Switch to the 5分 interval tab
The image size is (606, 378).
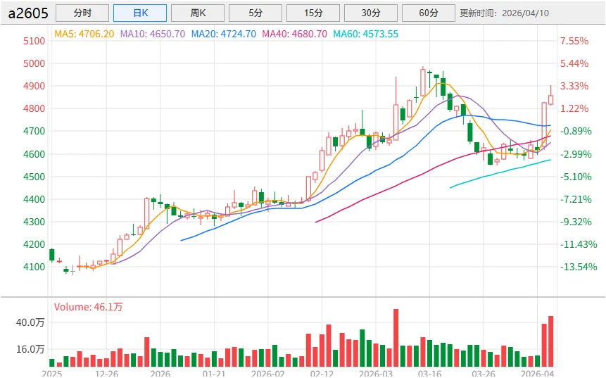(x=255, y=13)
